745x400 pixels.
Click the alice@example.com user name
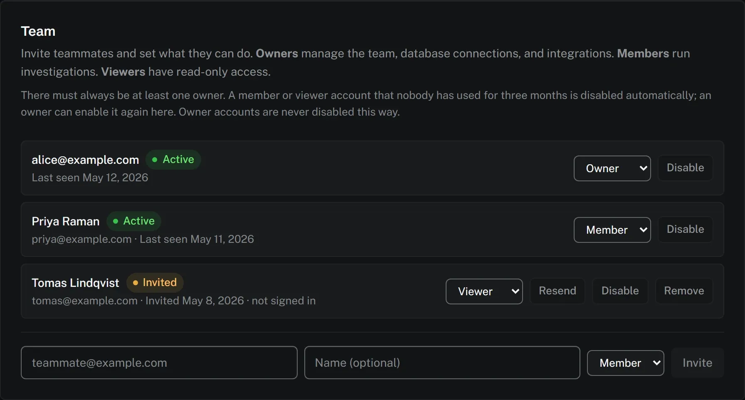click(x=85, y=160)
